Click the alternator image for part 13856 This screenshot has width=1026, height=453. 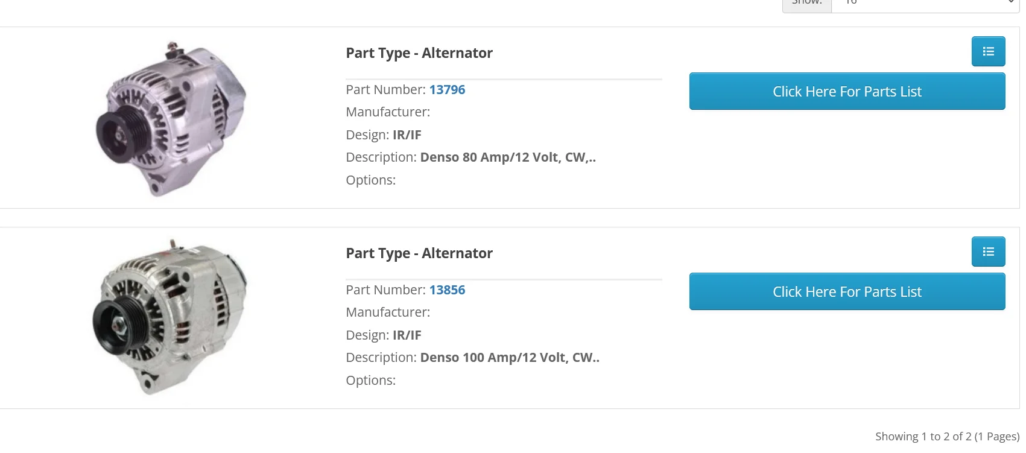click(171, 317)
